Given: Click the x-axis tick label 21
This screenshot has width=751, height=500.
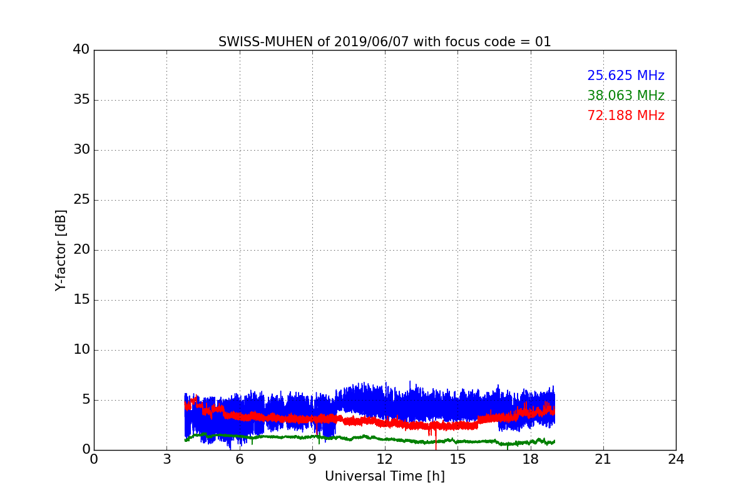Looking at the screenshot, I should [603, 459].
